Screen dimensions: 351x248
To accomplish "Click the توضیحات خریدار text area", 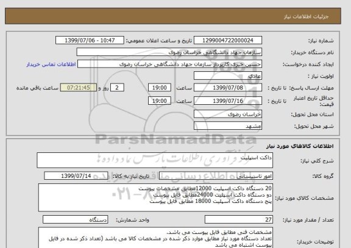I will (155, 238).
